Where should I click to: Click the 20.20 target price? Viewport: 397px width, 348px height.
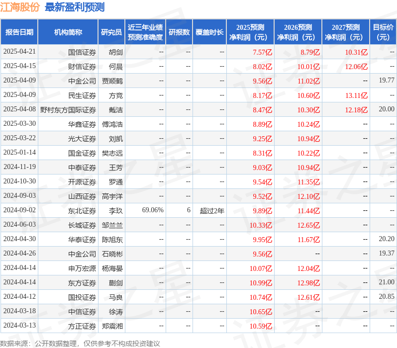click(387, 239)
